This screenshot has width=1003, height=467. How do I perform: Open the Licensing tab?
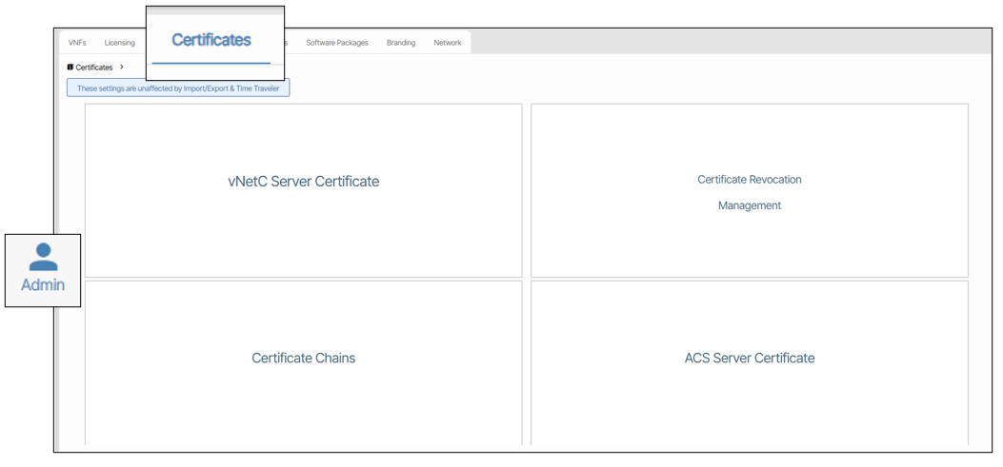(x=120, y=43)
